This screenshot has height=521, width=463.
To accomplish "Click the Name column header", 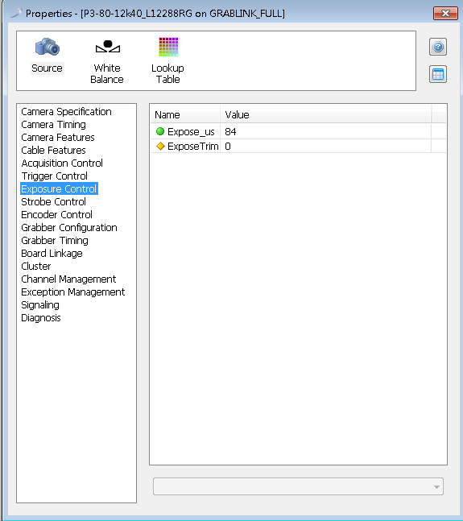I will [185, 115].
